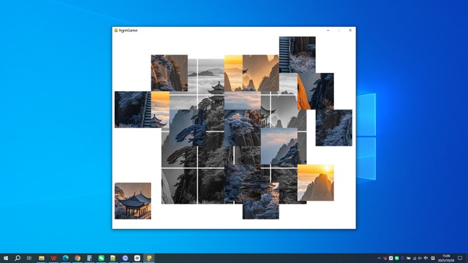Launch File Explorer from the taskbar
The image size is (468, 263).
pyautogui.click(x=42, y=258)
